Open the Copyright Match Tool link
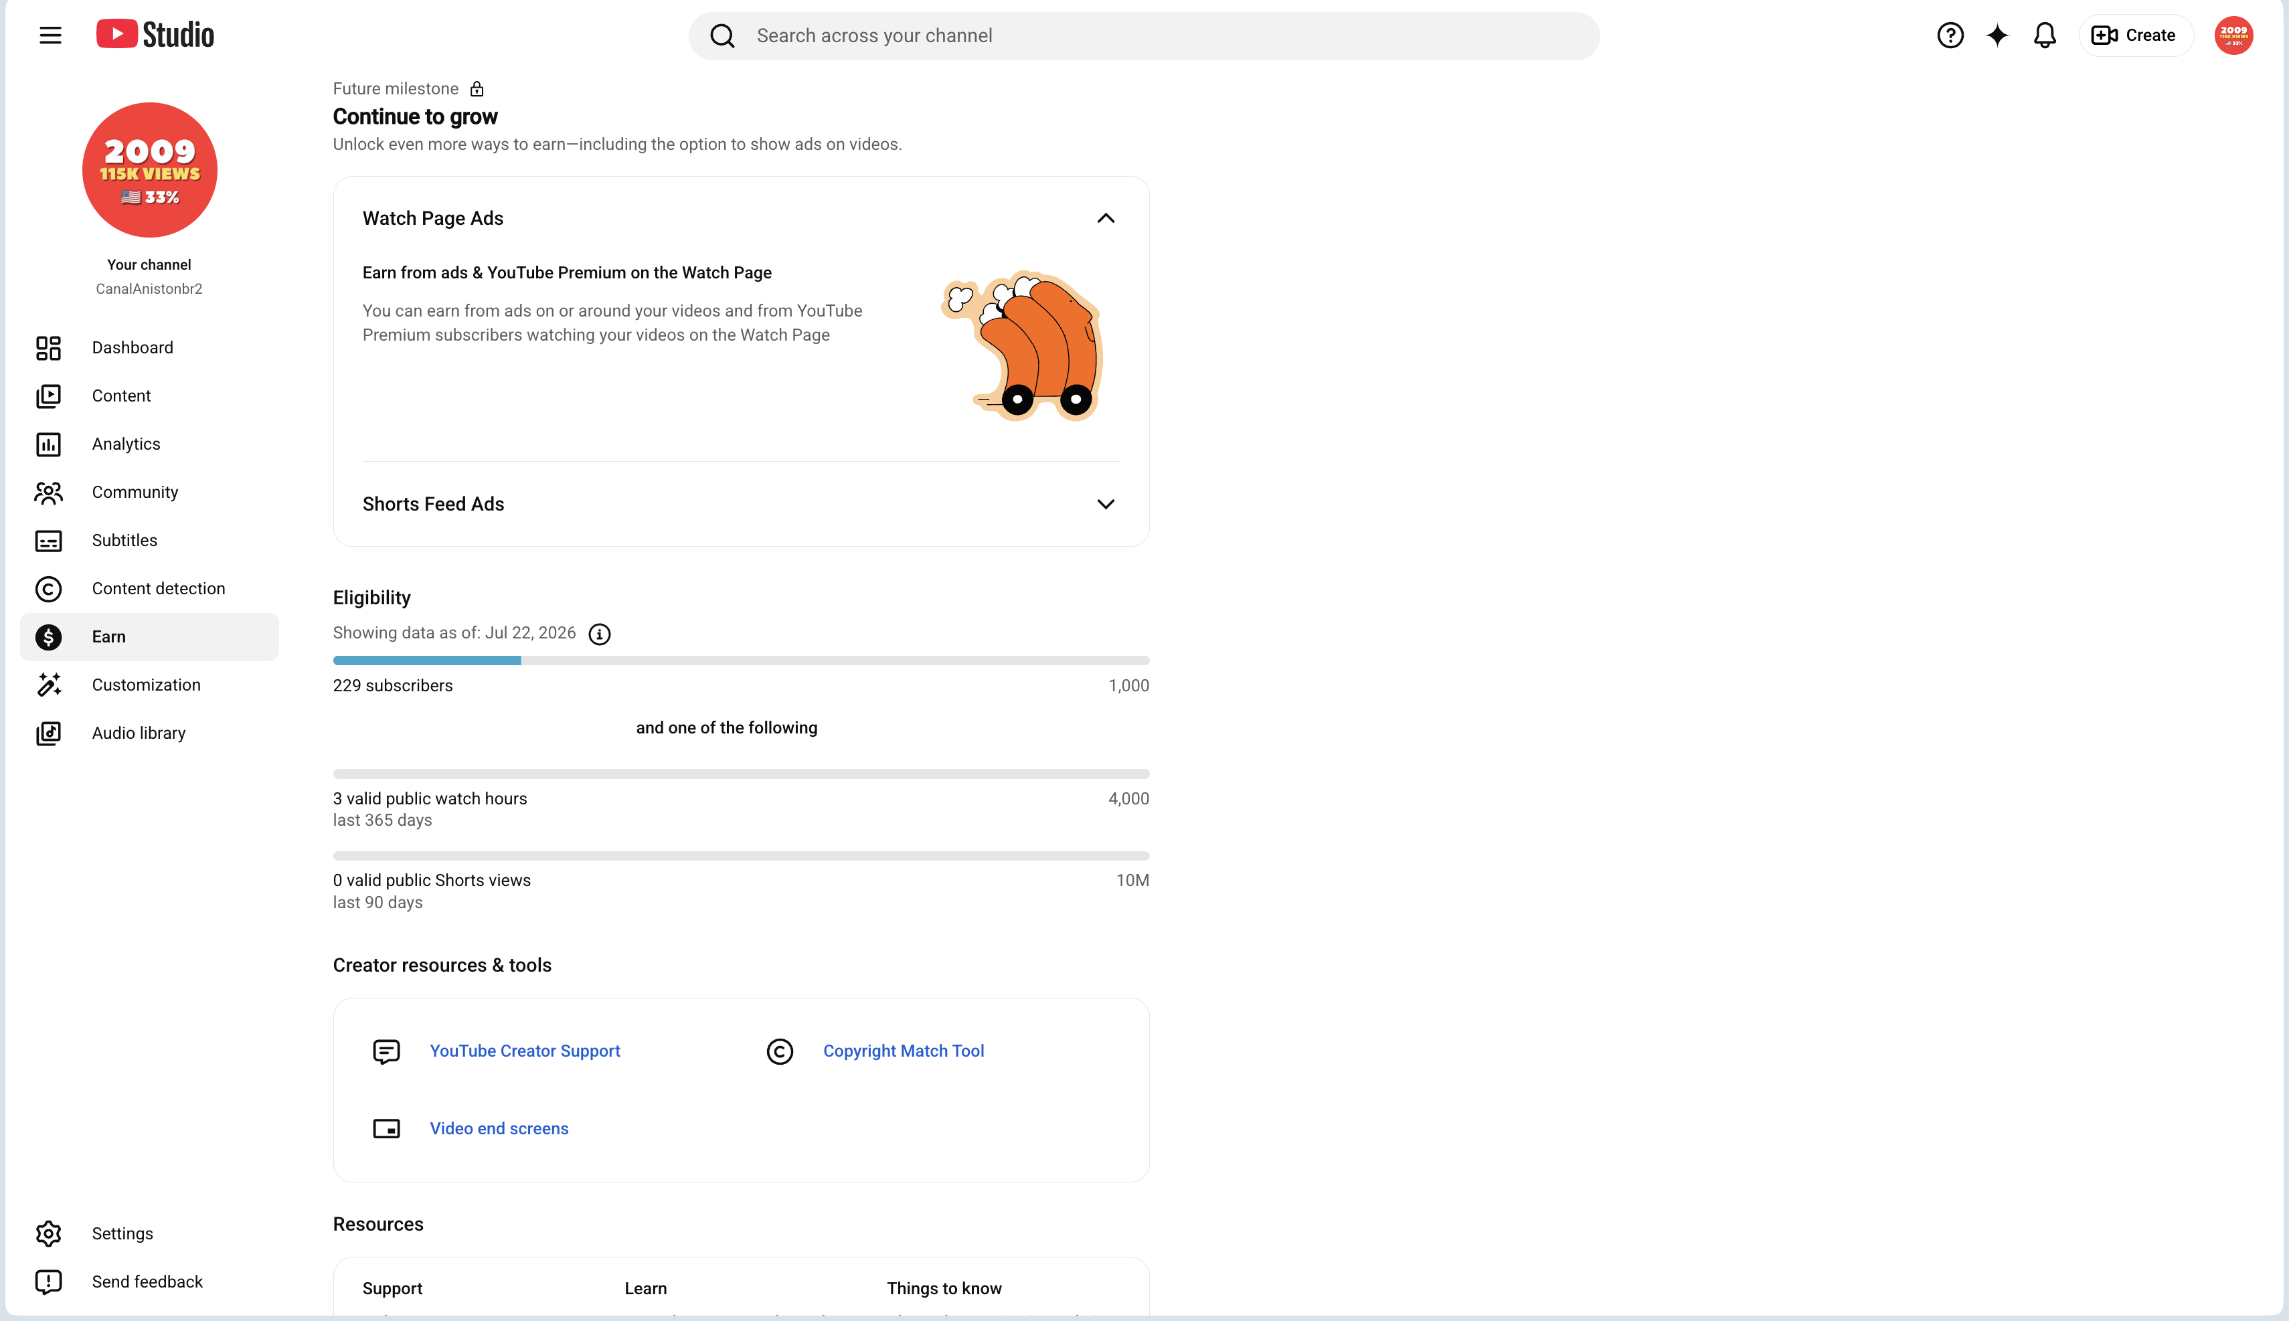 coord(904,1051)
